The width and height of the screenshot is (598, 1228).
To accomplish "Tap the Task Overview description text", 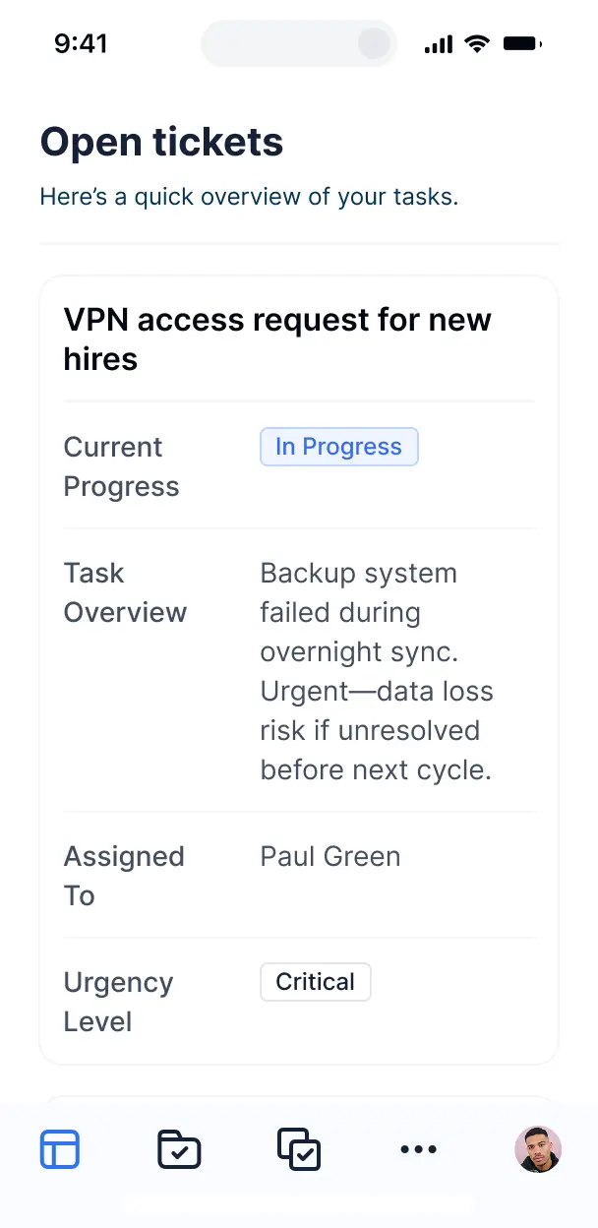I will [x=377, y=671].
